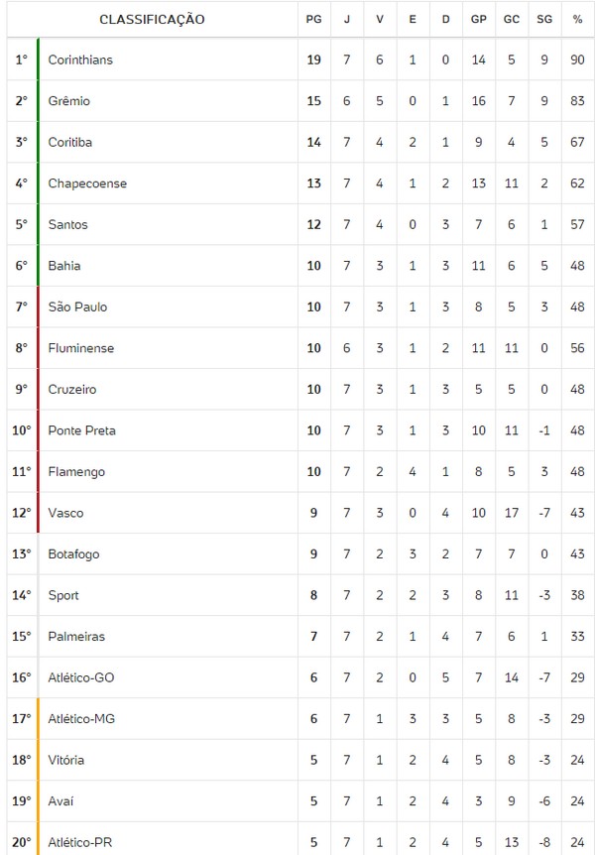Open Fluminense team entry
This screenshot has width=595, height=855.
81,348
